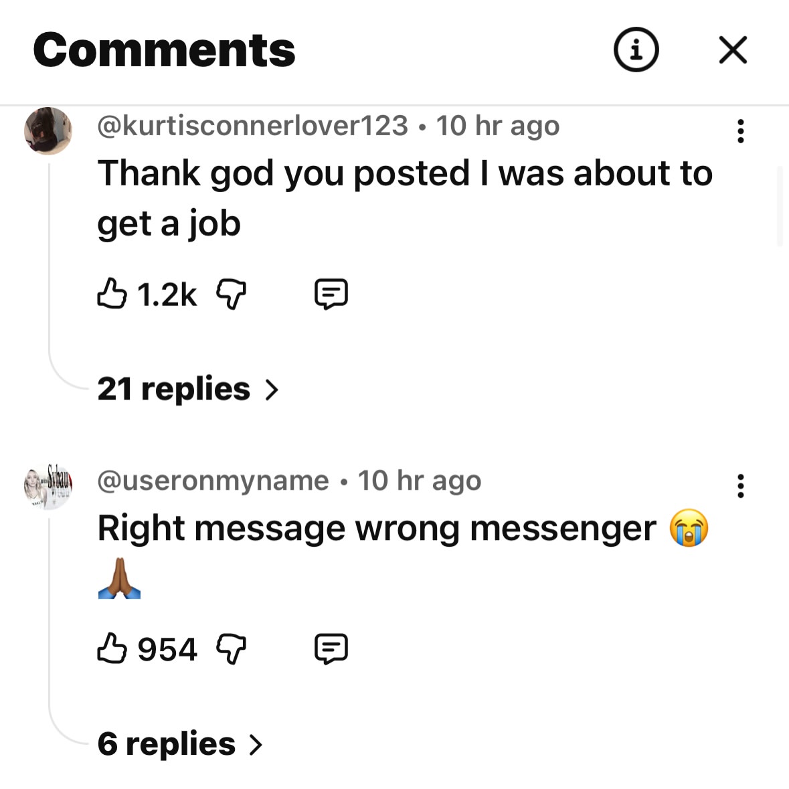Open the @kurtisconnerlover123 profile link
789x789 pixels.
coord(253,126)
